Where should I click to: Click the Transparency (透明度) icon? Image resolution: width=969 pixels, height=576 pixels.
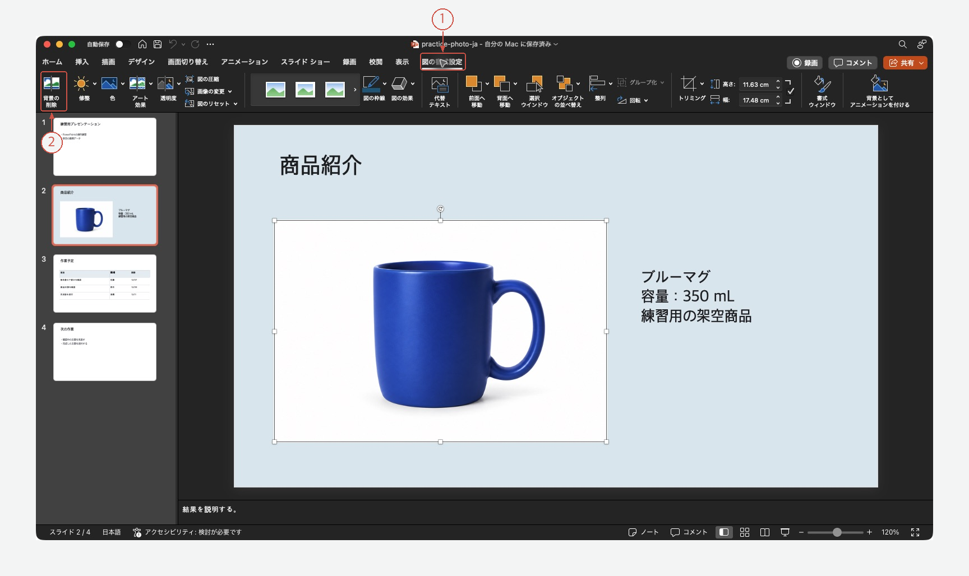pos(165,84)
